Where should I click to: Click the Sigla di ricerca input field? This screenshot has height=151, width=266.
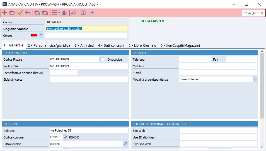(89, 79)
